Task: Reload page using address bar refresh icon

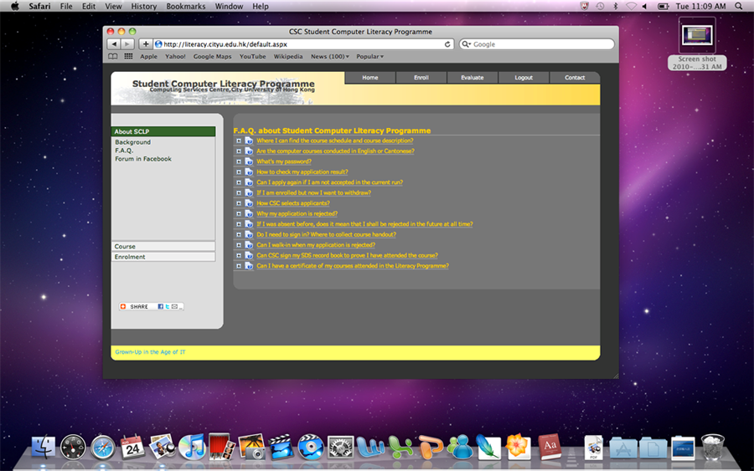Action: point(447,44)
